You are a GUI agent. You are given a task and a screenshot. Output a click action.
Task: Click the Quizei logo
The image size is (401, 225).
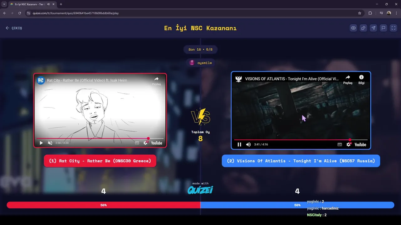(x=200, y=190)
